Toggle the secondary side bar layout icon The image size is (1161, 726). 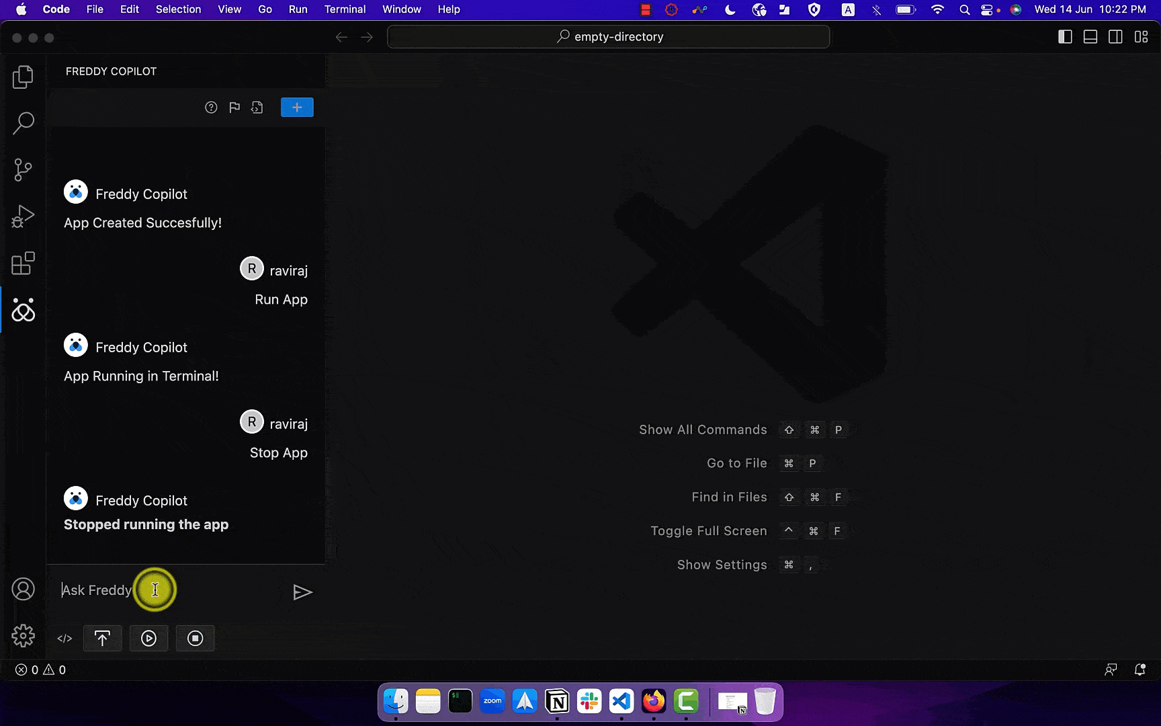(1115, 37)
